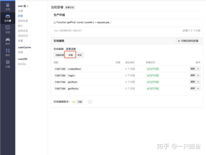Open dropdown arrow for getPosts row

tap(198, 88)
